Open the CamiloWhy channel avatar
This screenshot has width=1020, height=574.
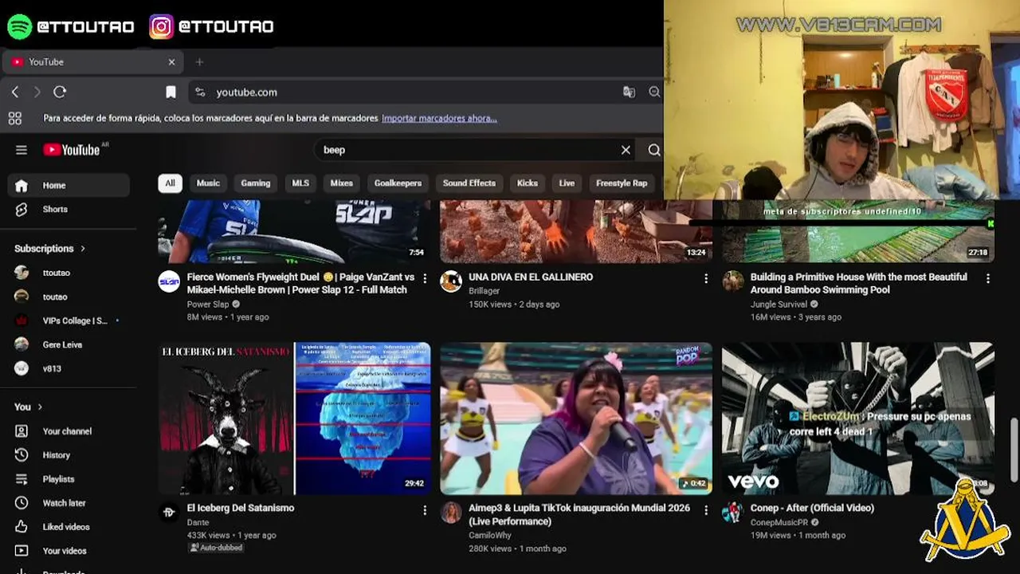[x=451, y=513]
